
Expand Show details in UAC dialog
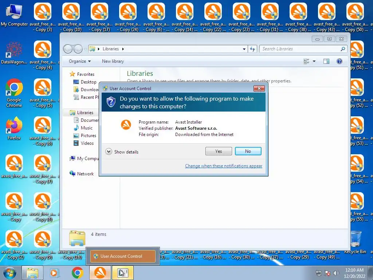click(x=122, y=152)
